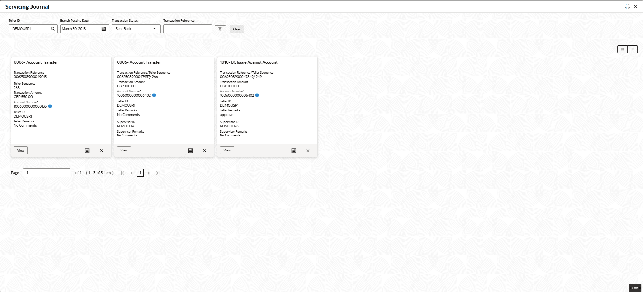Screen dimensions: 643x301
Task: Go to the previous page
Action: click(x=131, y=173)
